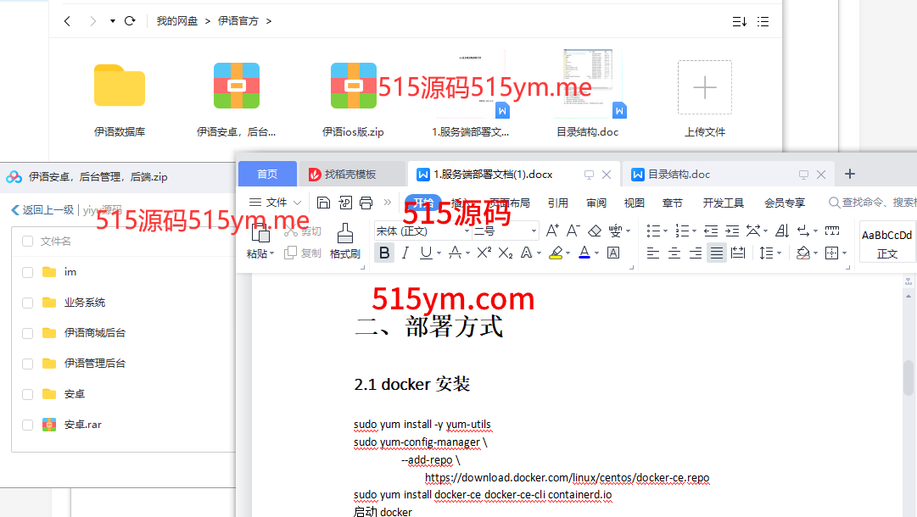Apply superscript using the X² icon

coord(484,253)
